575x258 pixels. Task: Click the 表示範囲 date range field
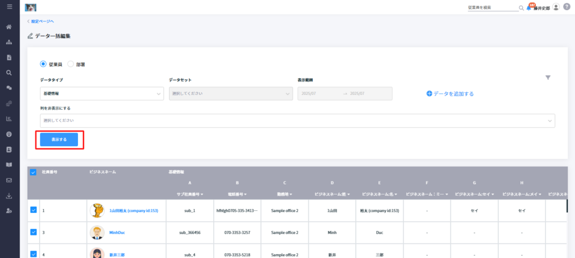[345, 93]
